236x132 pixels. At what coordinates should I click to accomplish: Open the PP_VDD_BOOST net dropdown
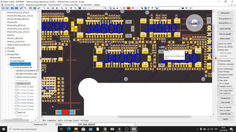click(134, 125)
